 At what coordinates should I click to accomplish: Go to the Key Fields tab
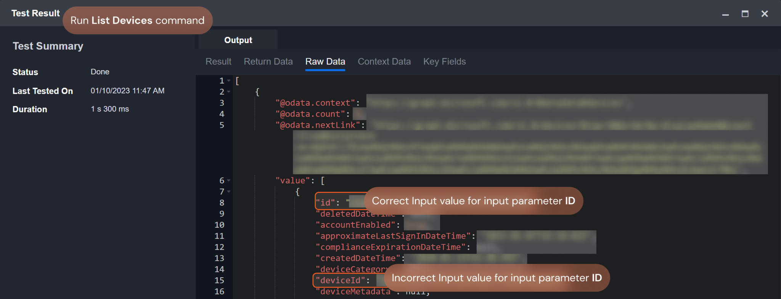[x=444, y=62]
